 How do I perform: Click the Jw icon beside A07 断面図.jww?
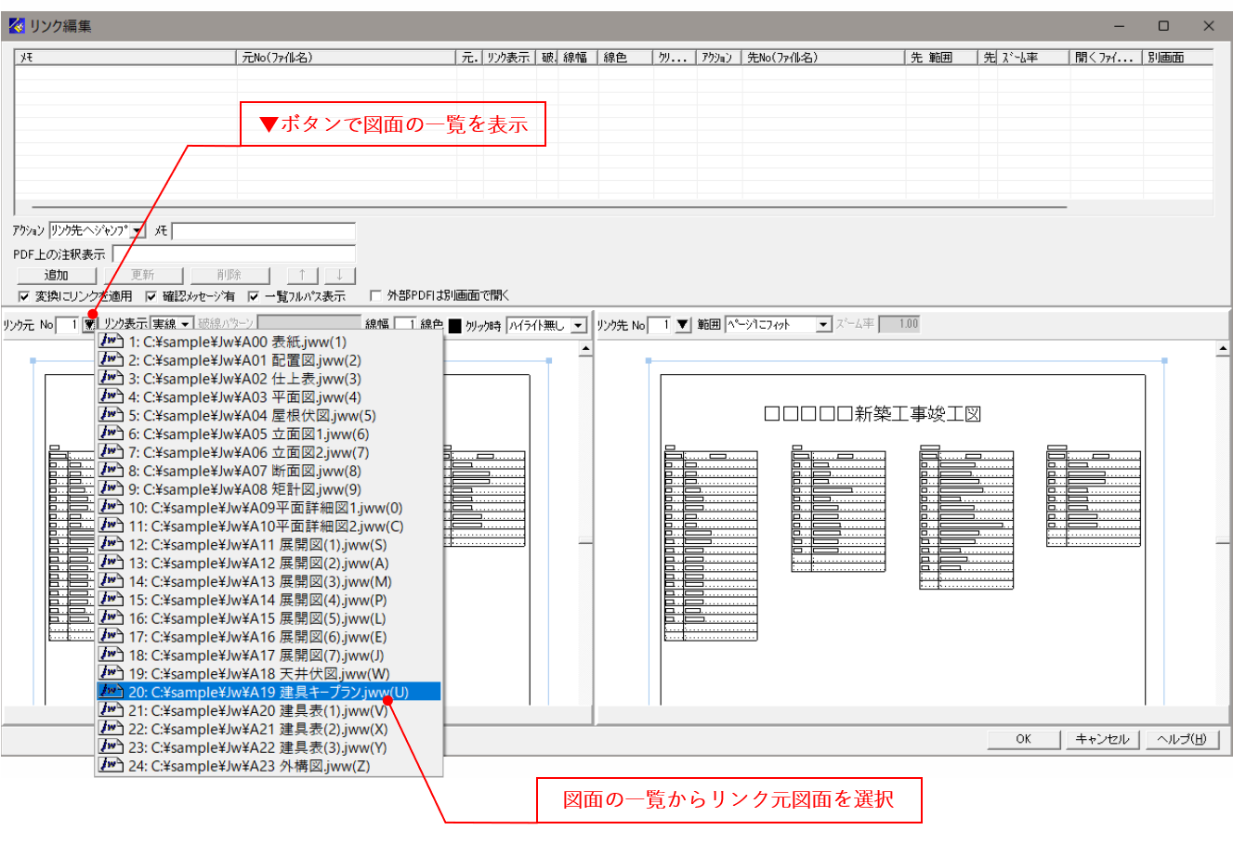click(x=110, y=470)
